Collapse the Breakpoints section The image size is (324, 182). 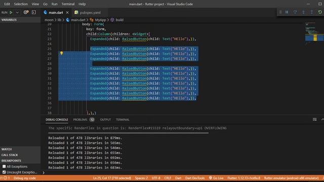point(20,161)
